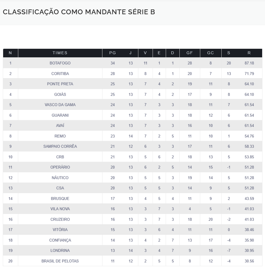Select the CONFIANÇA team name

pyautogui.click(x=60, y=240)
